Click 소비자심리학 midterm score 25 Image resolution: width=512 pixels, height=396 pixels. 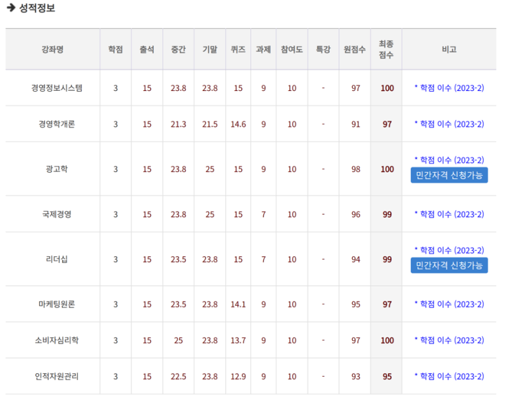point(178,340)
